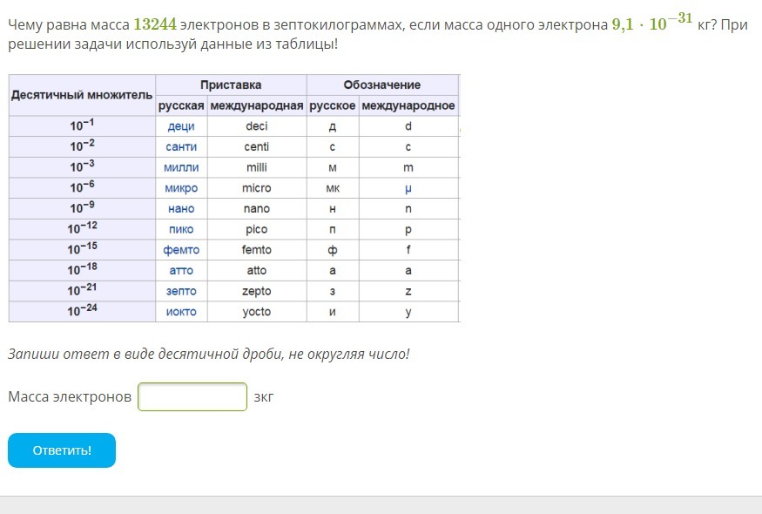Click the blue "μ" symbol link

pos(408,188)
